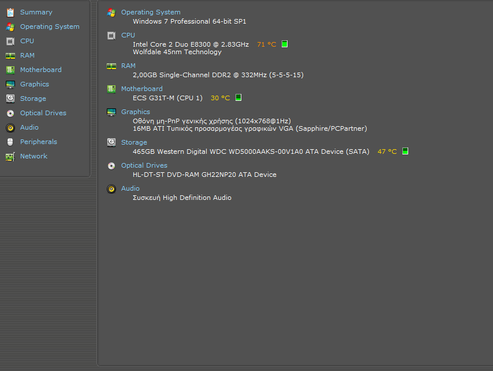
Task: Open the Network section in sidebar
Action: [x=33, y=156]
